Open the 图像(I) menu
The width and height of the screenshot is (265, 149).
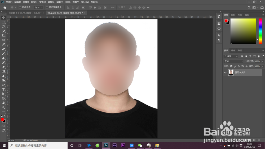(26, 2)
